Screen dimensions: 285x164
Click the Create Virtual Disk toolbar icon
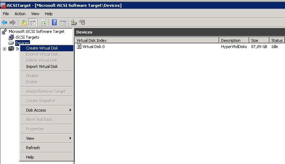74,22
